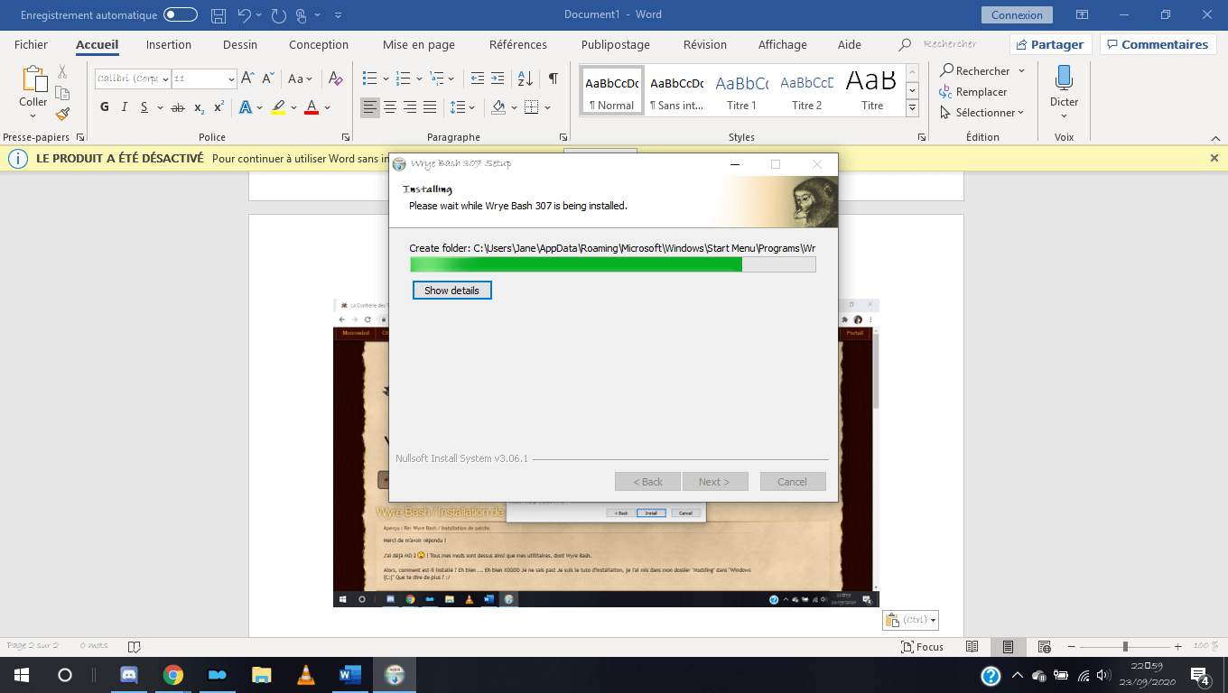
Task: Open the Affichage tab
Action: pyautogui.click(x=783, y=44)
